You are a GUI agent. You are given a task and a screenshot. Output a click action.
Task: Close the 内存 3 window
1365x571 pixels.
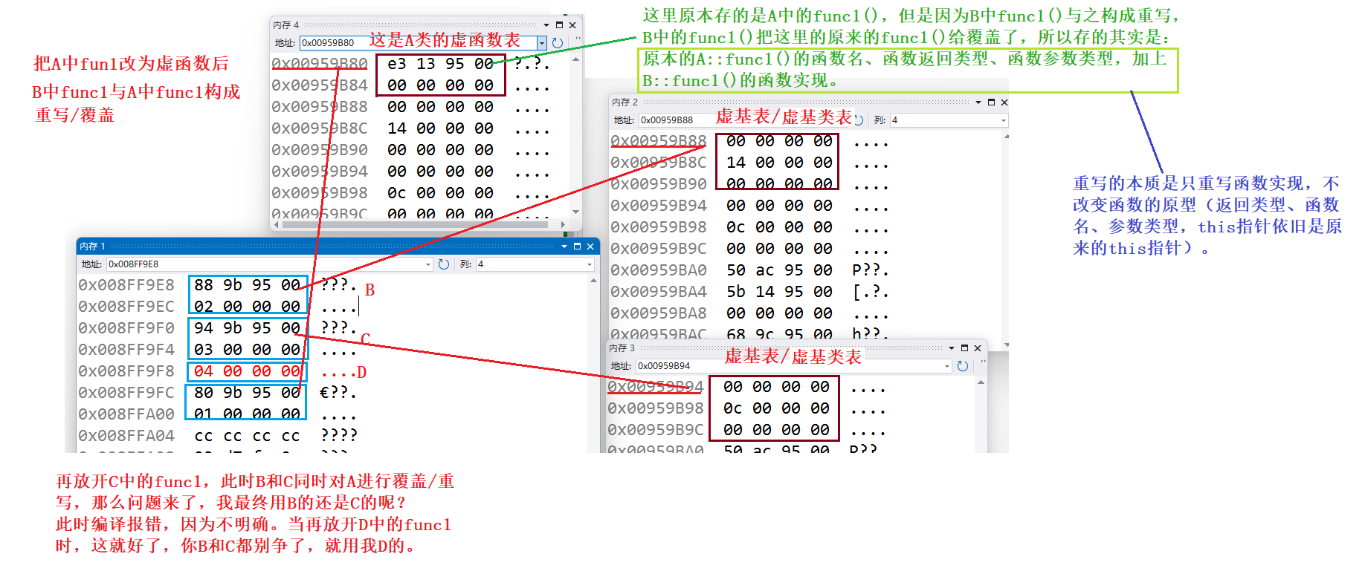coord(978,348)
